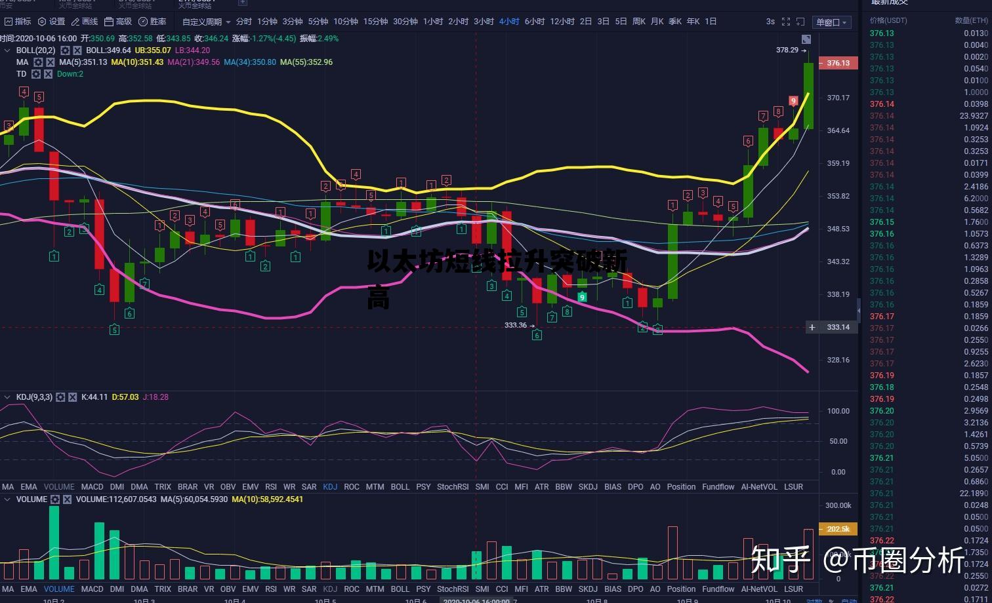
Task: Switch KDJ panel to AI-NetVOL
Action: tap(759, 487)
